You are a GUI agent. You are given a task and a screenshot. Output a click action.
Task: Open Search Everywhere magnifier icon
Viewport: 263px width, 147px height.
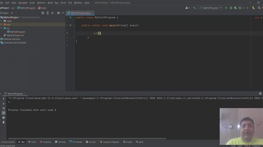tap(259, 8)
